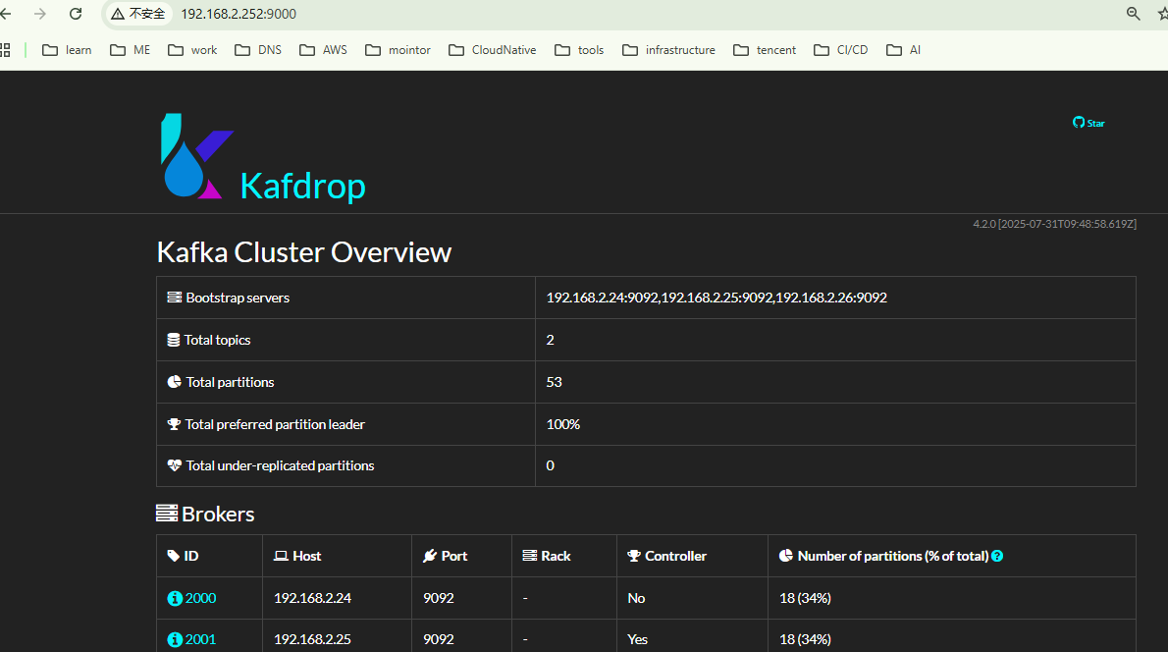The height and width of the screenshot is (652, 1168).
Task: Open the infrastructure bookmark folder
Action: [x=669, y=50]
